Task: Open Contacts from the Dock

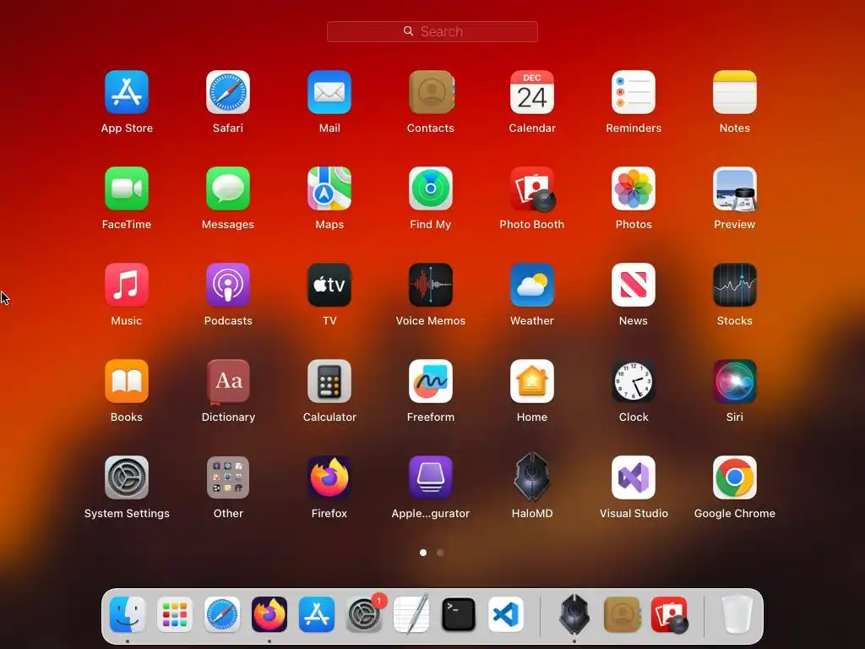Action: (623, 614)
